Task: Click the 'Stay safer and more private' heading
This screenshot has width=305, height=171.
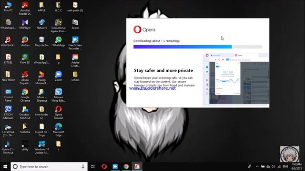Action: pos(163,70)
